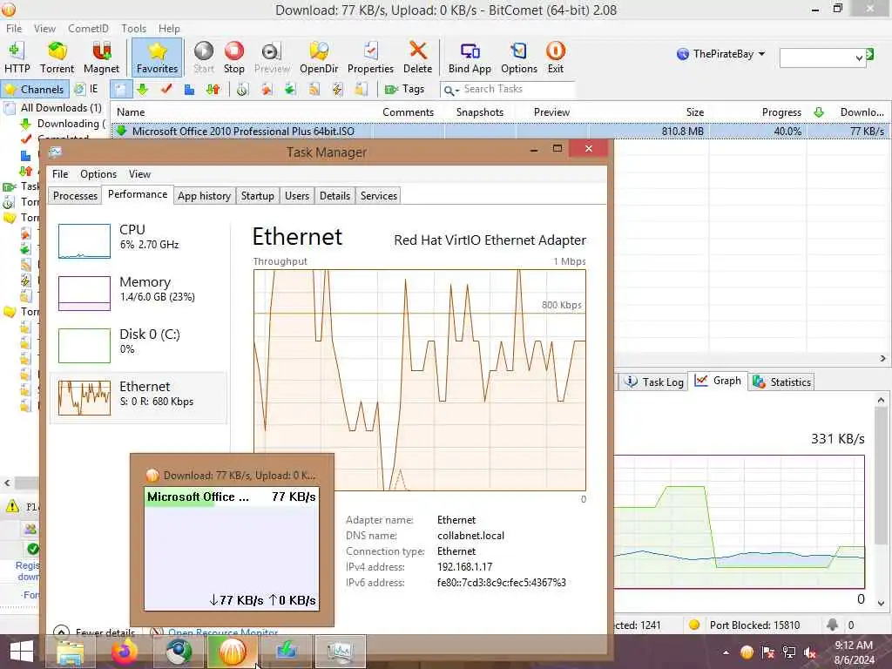Open the CometID menu

tap(88, 29)
